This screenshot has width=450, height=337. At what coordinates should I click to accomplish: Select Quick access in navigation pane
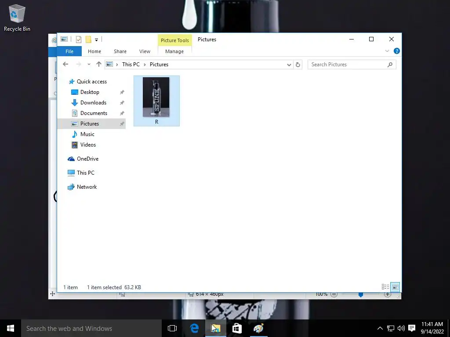pyautogui.click(x=92, y=82)
